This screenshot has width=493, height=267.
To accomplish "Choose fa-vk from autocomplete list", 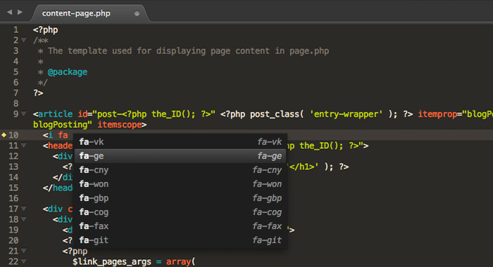I will [180, 142].
